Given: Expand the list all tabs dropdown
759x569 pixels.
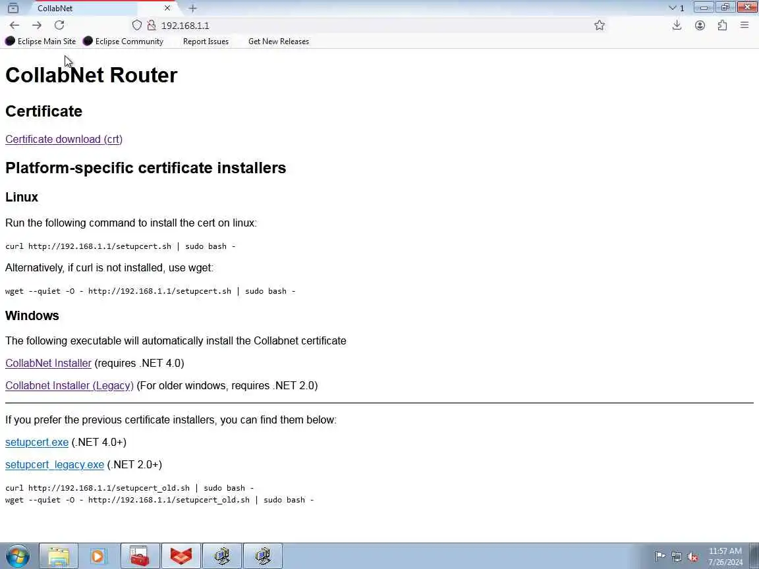Looking at the screenshot, I should coord(676,8).
